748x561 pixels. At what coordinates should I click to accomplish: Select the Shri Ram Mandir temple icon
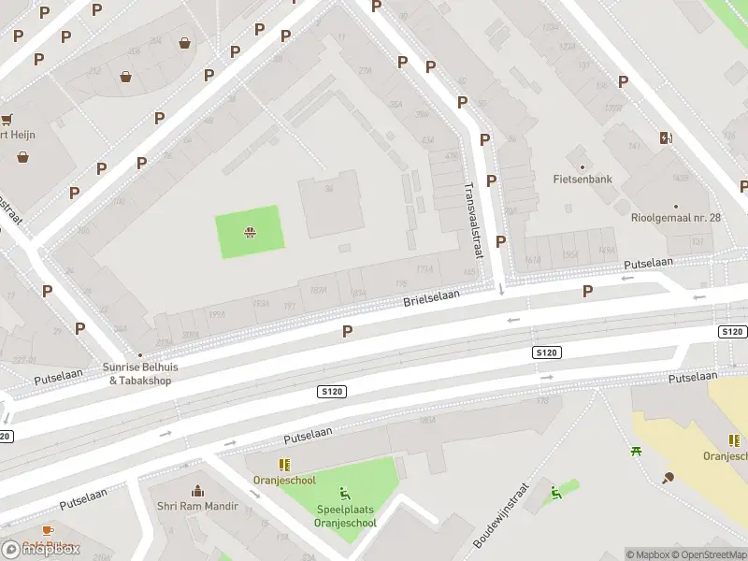[x=197, y=490]
